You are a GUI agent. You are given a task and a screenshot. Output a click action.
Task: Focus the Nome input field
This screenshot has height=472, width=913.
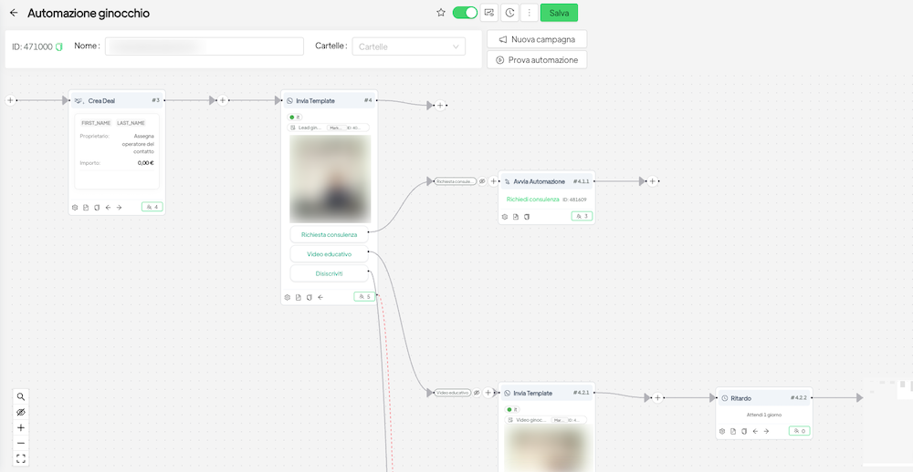tap(205, 46)
